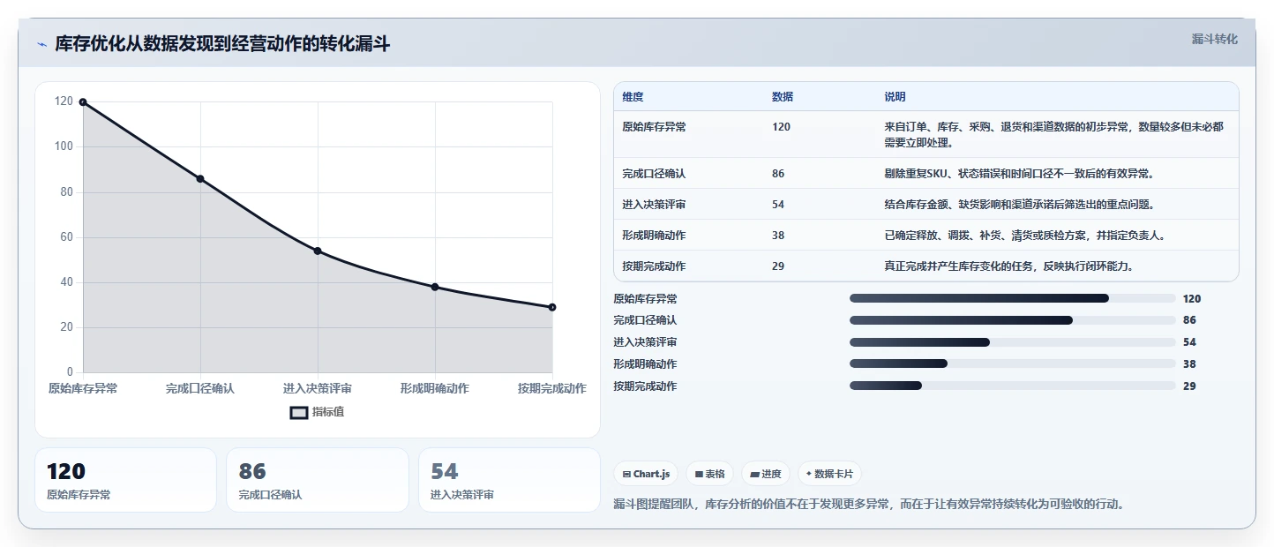This screenshot has height=547, width=1274.
Task: Select the 形成明确动作 table row name
Action: coord(654,236)
